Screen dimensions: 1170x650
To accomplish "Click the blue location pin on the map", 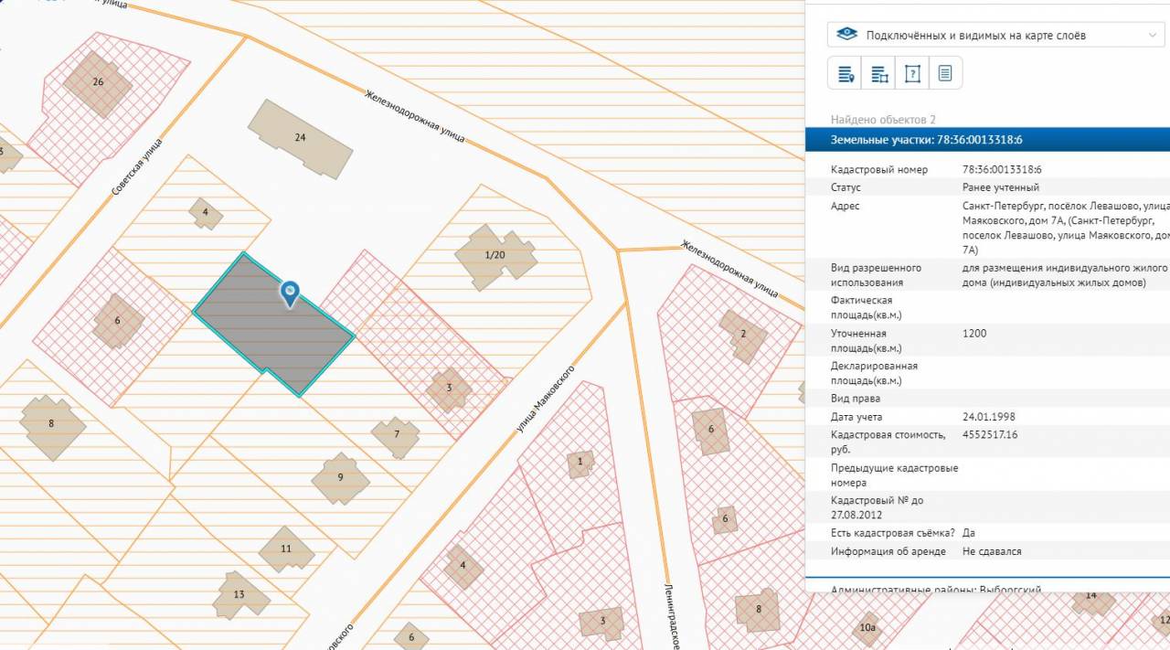I will (290, 293).
